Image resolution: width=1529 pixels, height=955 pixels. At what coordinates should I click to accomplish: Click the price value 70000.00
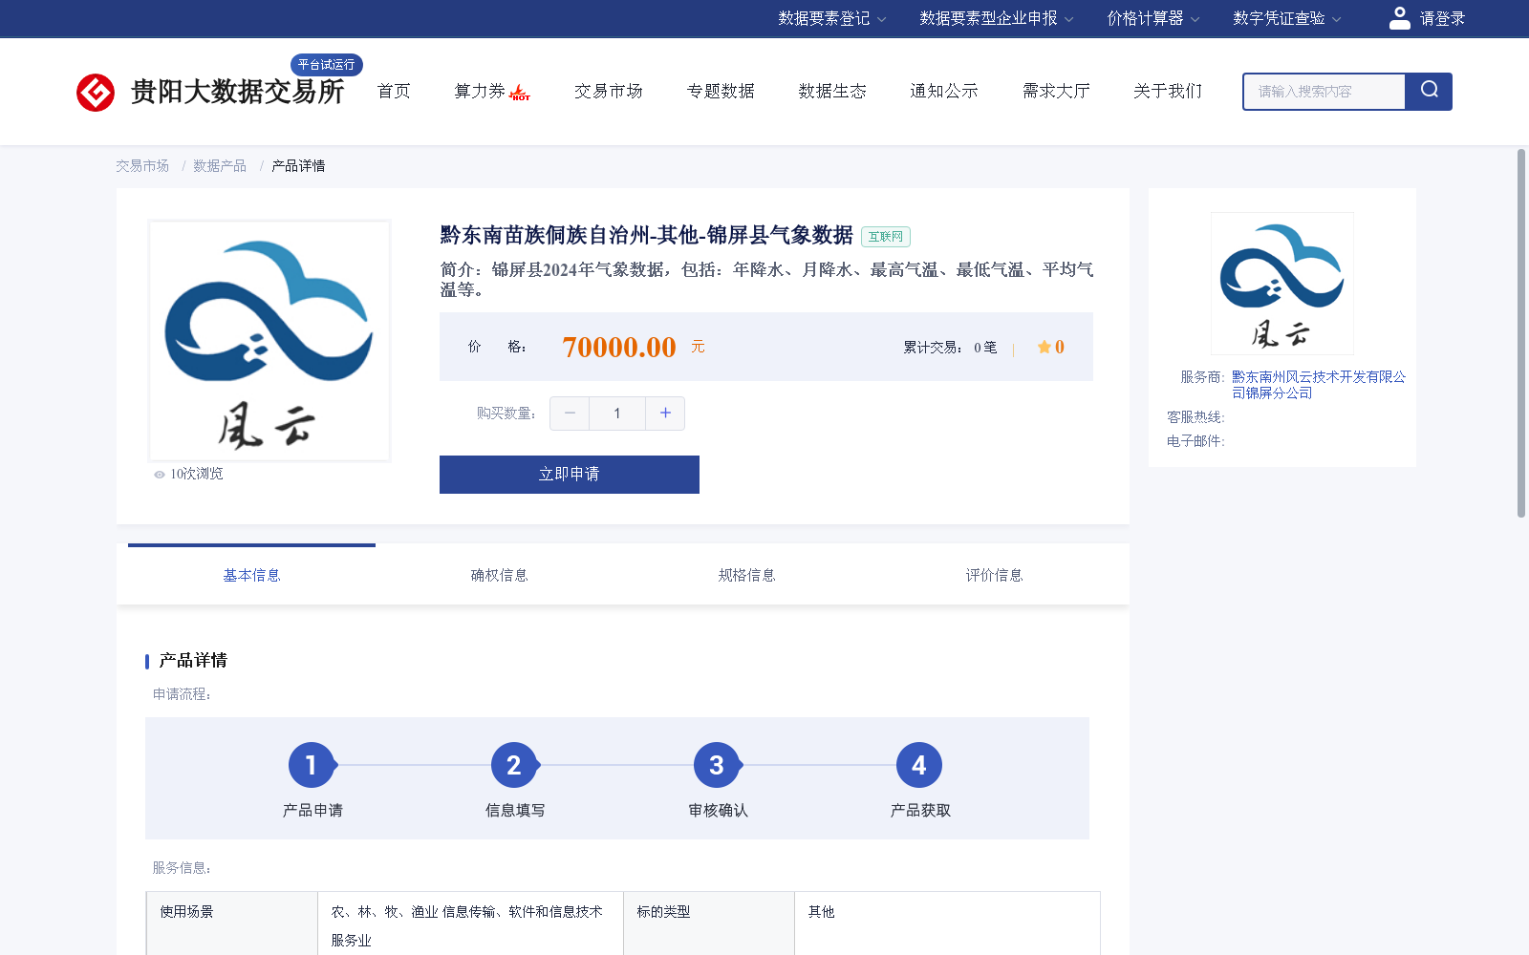(x=619, y=347)
